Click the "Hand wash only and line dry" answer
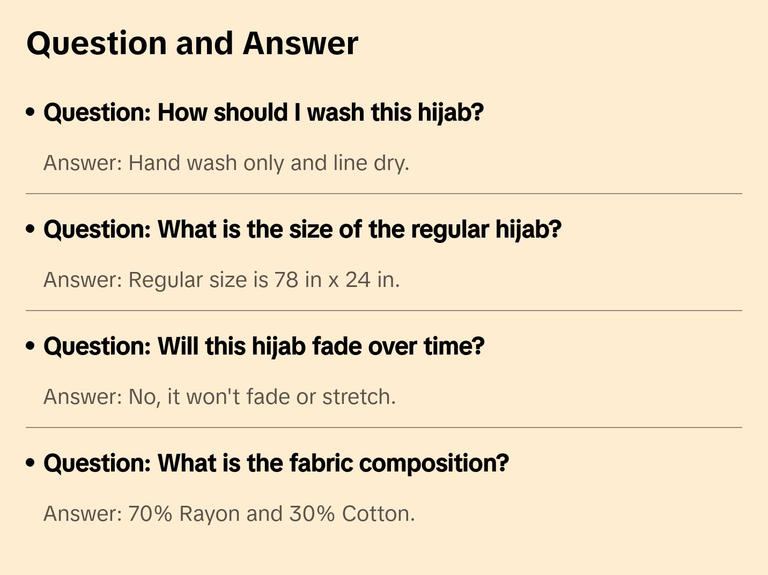768x575 pixels. pyautogui.click(x=226, y=163)
